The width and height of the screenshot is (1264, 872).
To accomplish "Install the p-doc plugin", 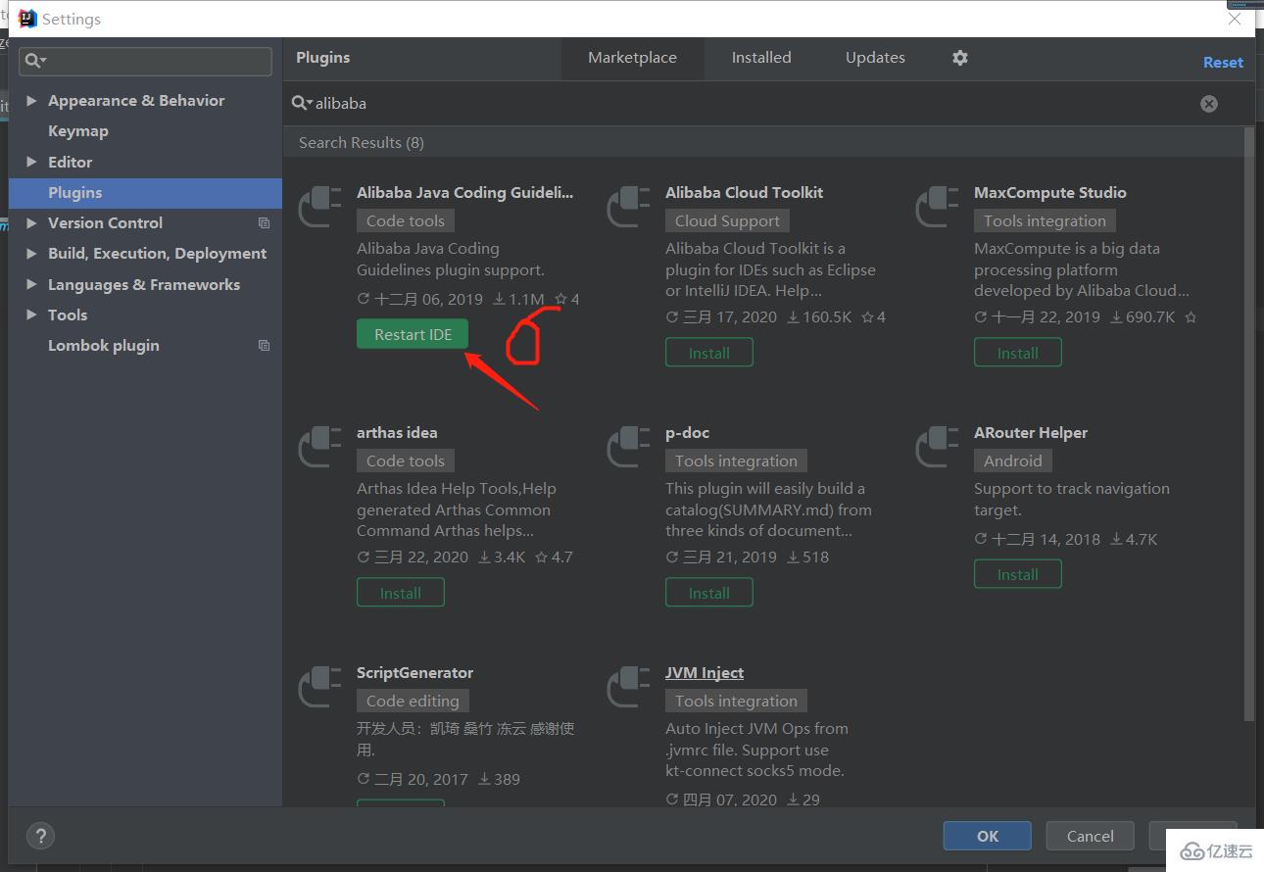I will (709, 593).
